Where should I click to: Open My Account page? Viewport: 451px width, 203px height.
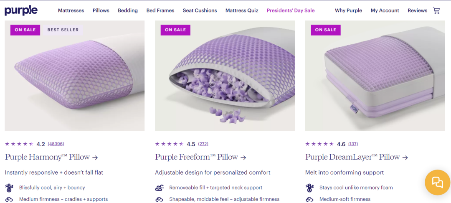point(385,10)
